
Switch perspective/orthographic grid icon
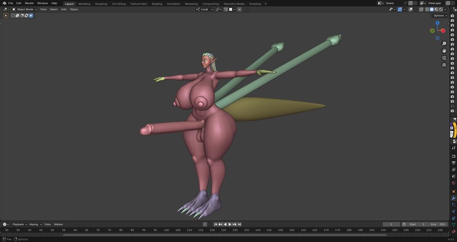(x=444, y=65)
